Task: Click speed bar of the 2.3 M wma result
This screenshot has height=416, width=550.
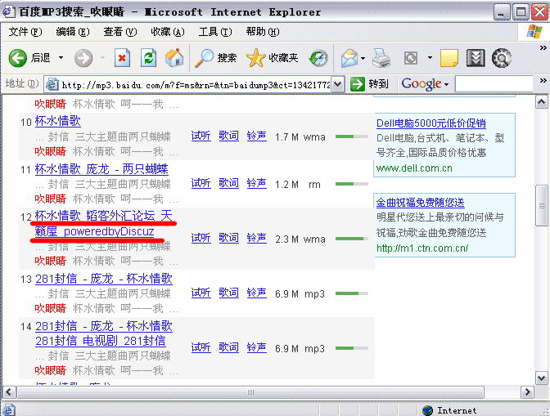Action: [x=352, y=239]
